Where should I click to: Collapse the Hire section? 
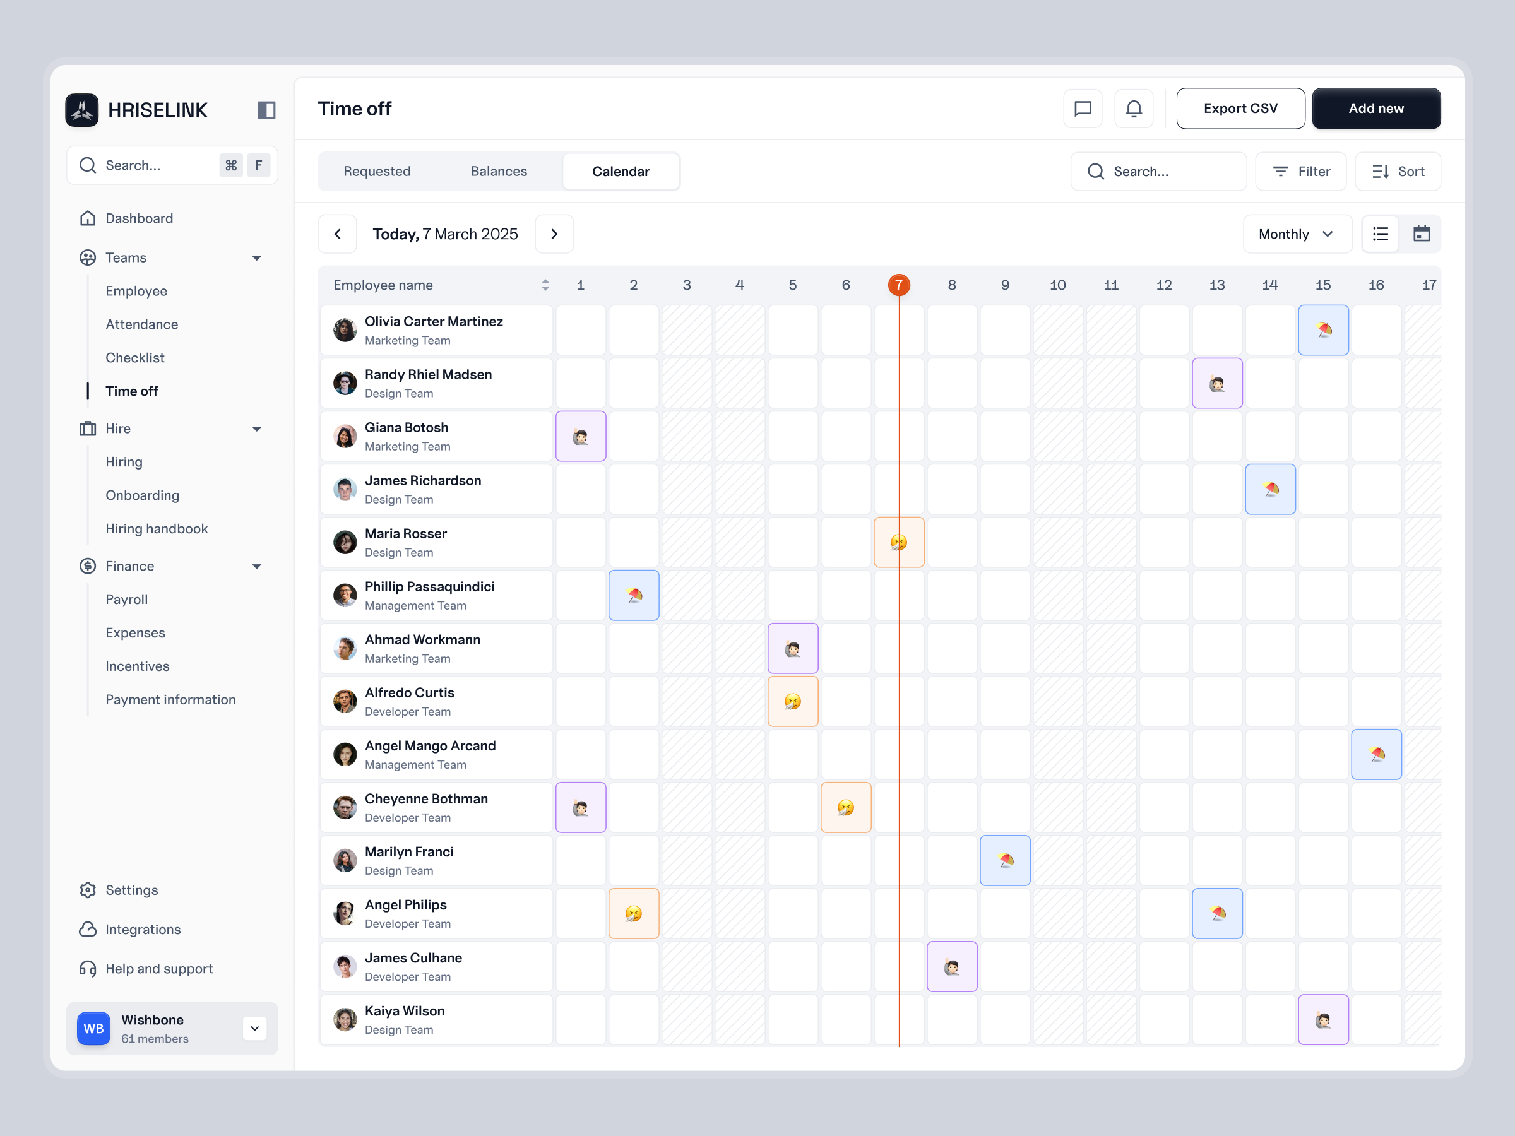pyautogui.click(x=257, y=429)
